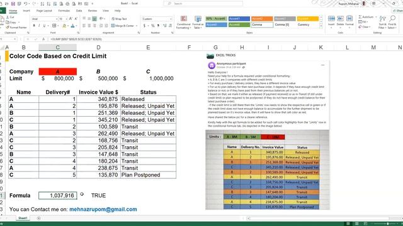Apply Percent Style
Screen dimensions: 403x226
152,26
